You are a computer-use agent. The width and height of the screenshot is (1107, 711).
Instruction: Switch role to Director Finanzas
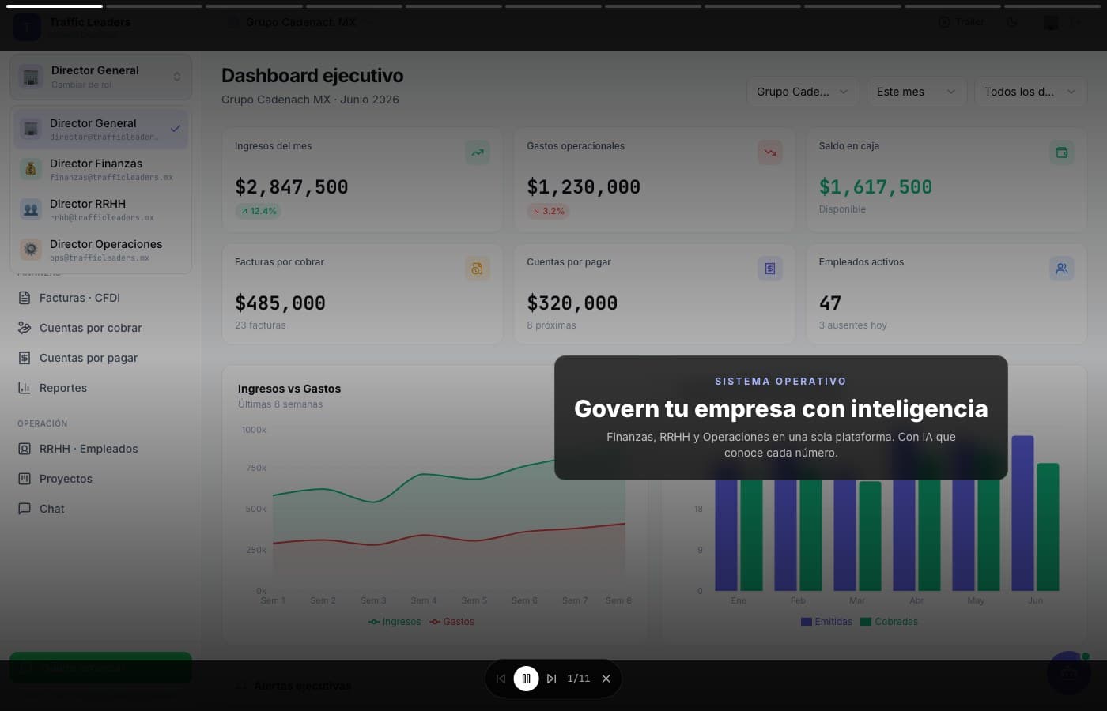[x=100, y=169]
